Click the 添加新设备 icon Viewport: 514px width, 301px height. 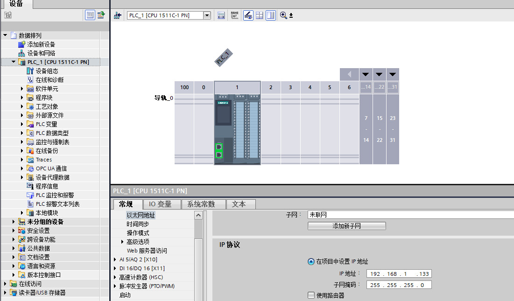(x=21, y=44)
